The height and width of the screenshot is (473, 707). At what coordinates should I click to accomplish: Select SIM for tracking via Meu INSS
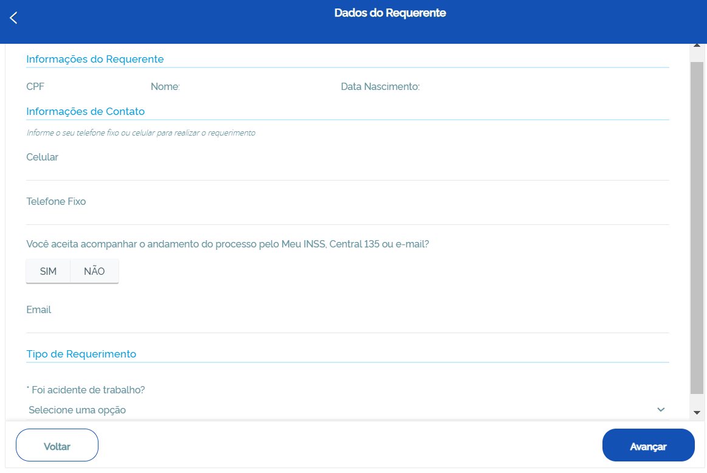(x=48, y=271)
